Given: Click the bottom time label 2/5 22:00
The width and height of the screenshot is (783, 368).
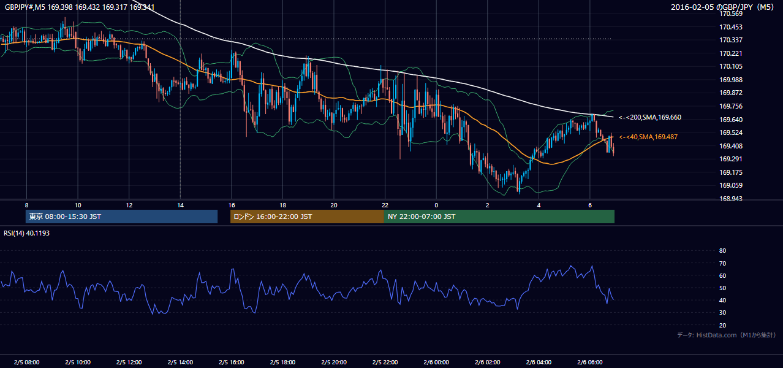Looking at the screenshot, I should tap(385, 362).
